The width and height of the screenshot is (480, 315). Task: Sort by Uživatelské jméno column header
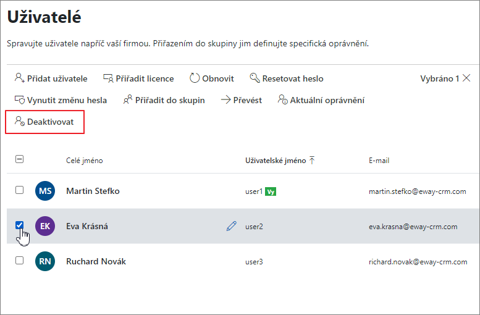pos(280,161)
